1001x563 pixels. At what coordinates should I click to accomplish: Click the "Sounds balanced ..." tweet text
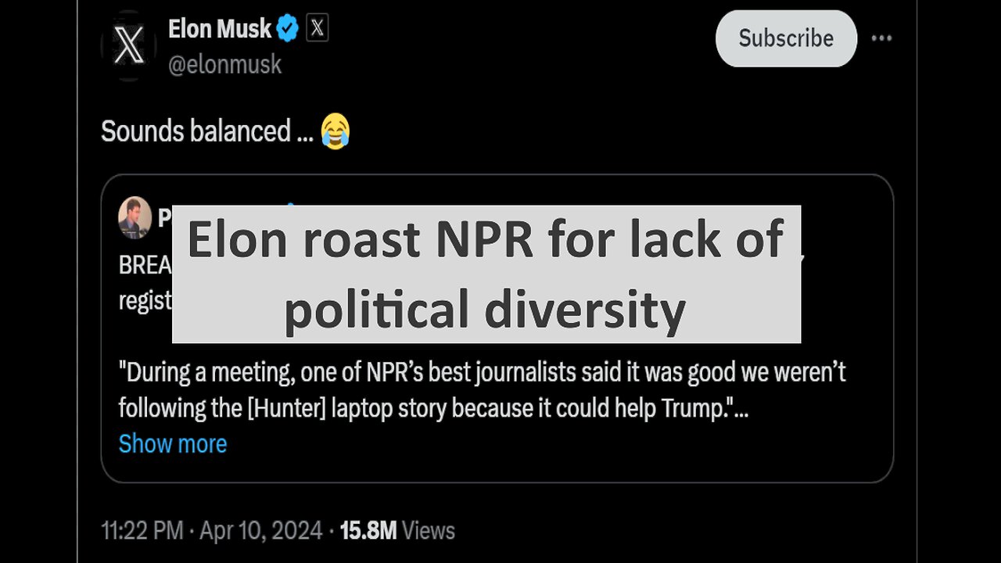point(196,131)
